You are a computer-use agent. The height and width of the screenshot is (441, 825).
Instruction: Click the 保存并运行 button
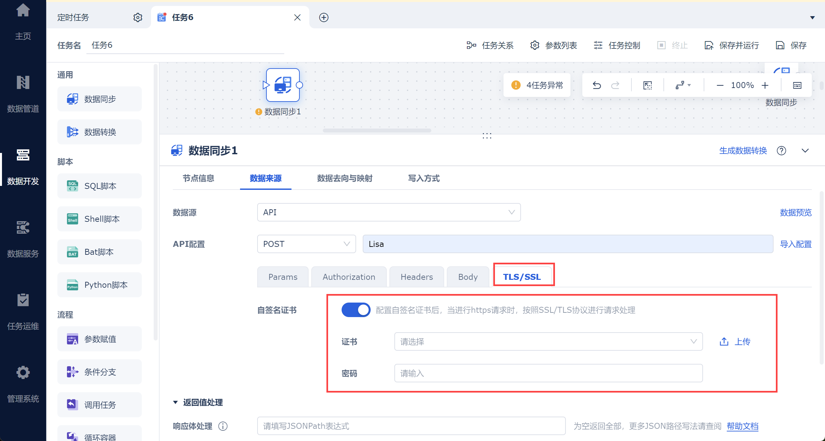pos(732,45)
